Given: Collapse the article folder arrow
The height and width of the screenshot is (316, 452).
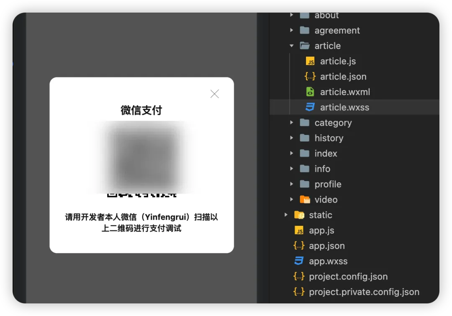Looking at the screenshot, I should coord(291,46).
